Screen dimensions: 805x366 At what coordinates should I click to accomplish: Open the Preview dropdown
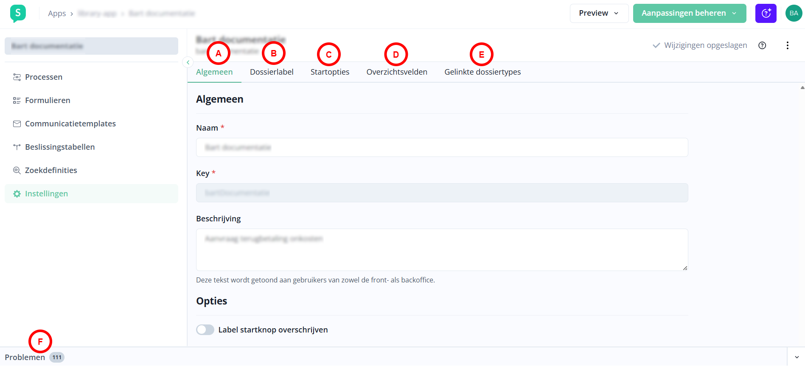(x=598, y=14)
